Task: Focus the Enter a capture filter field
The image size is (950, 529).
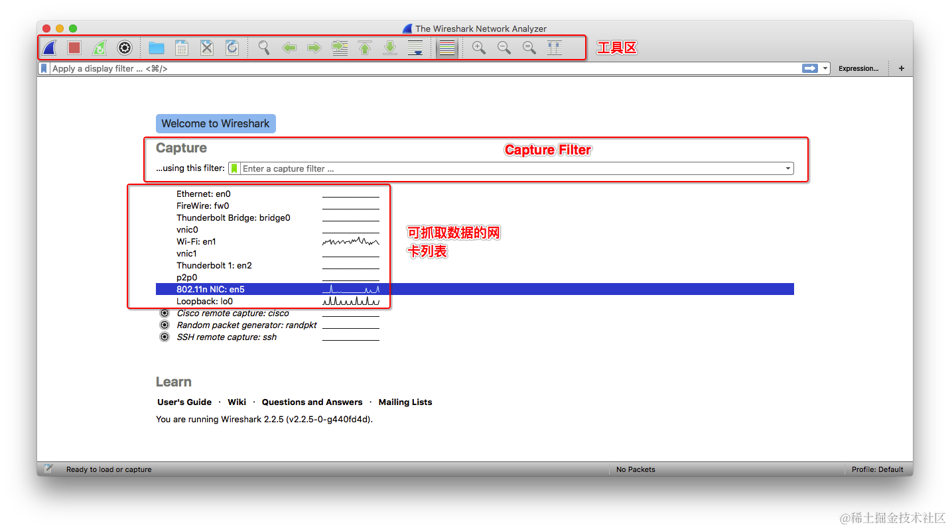Action: tap(511, 168)
